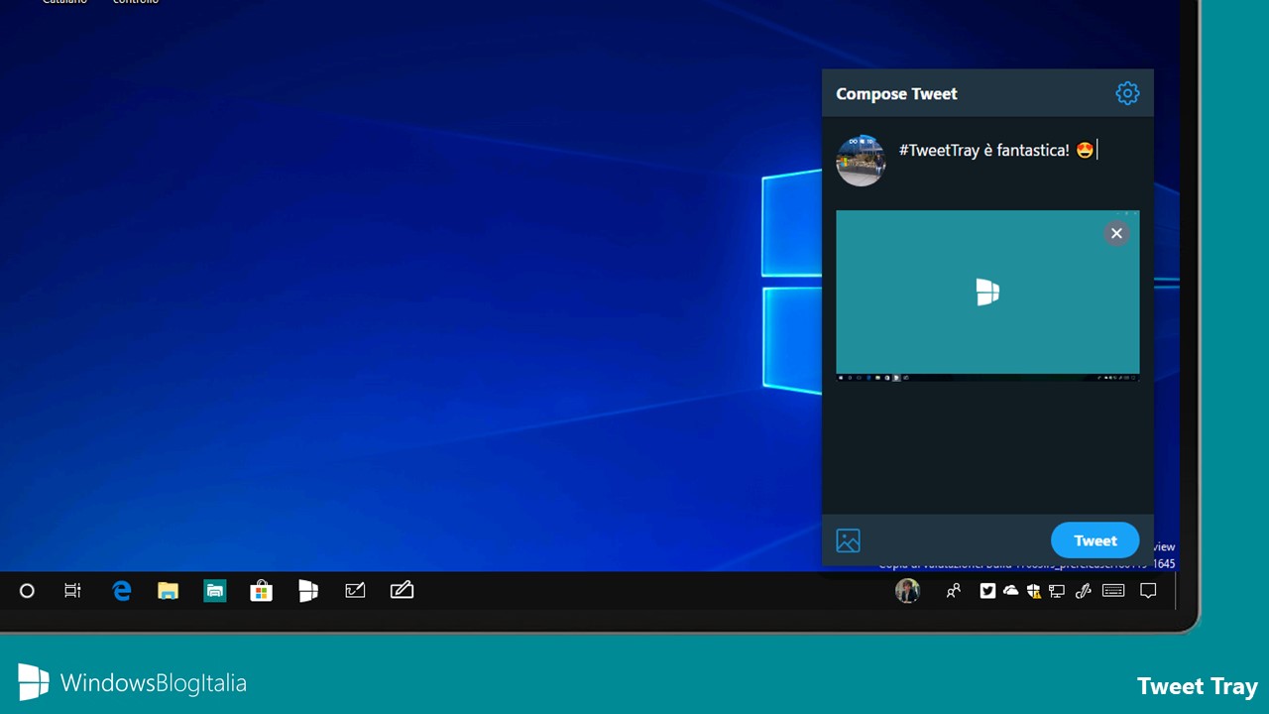Open the Windows Security tray icon
1269x714 pixels.
click(x=1033, y=591)
